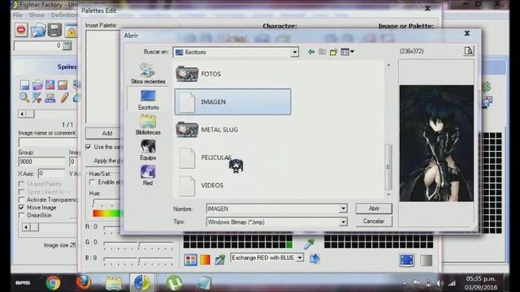Click the floppy disk save icon in main toolbar
Image resolution: width=520 pixels, height=292 pixels.
54,30
